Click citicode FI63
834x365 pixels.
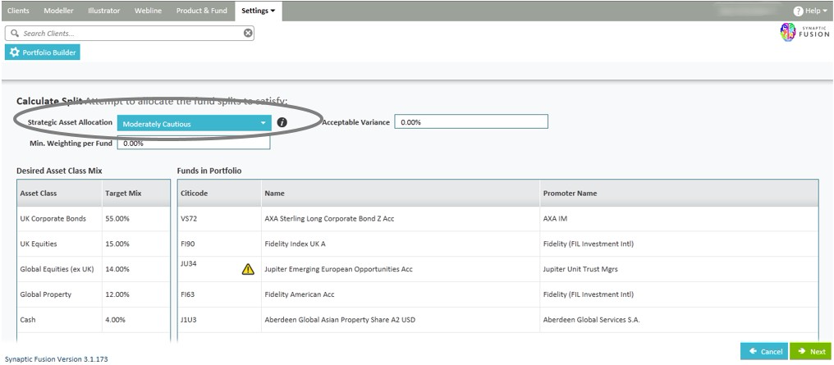pos(188,294)
